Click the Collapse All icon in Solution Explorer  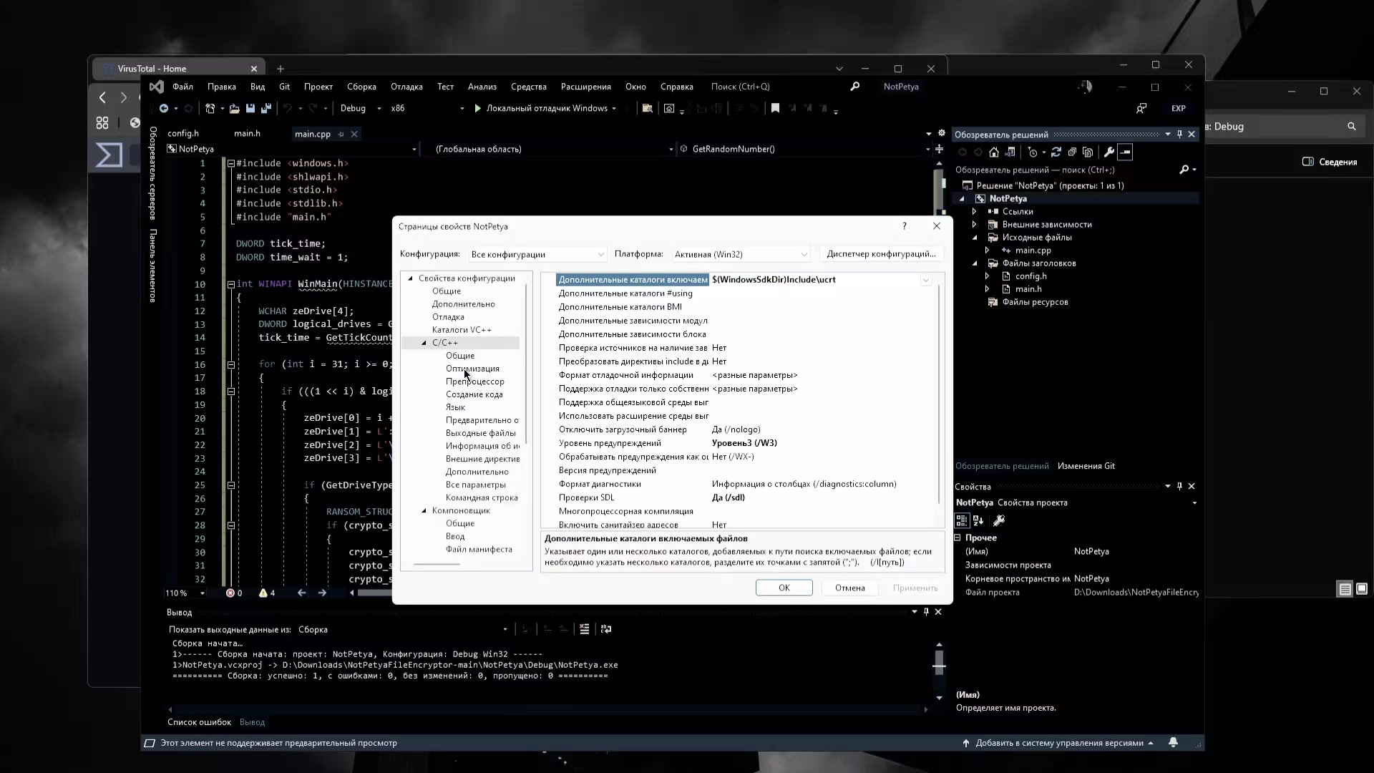click(x=1072, y=152)
